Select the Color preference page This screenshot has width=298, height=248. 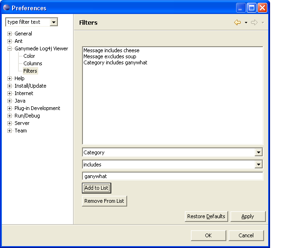click(29, 56)
